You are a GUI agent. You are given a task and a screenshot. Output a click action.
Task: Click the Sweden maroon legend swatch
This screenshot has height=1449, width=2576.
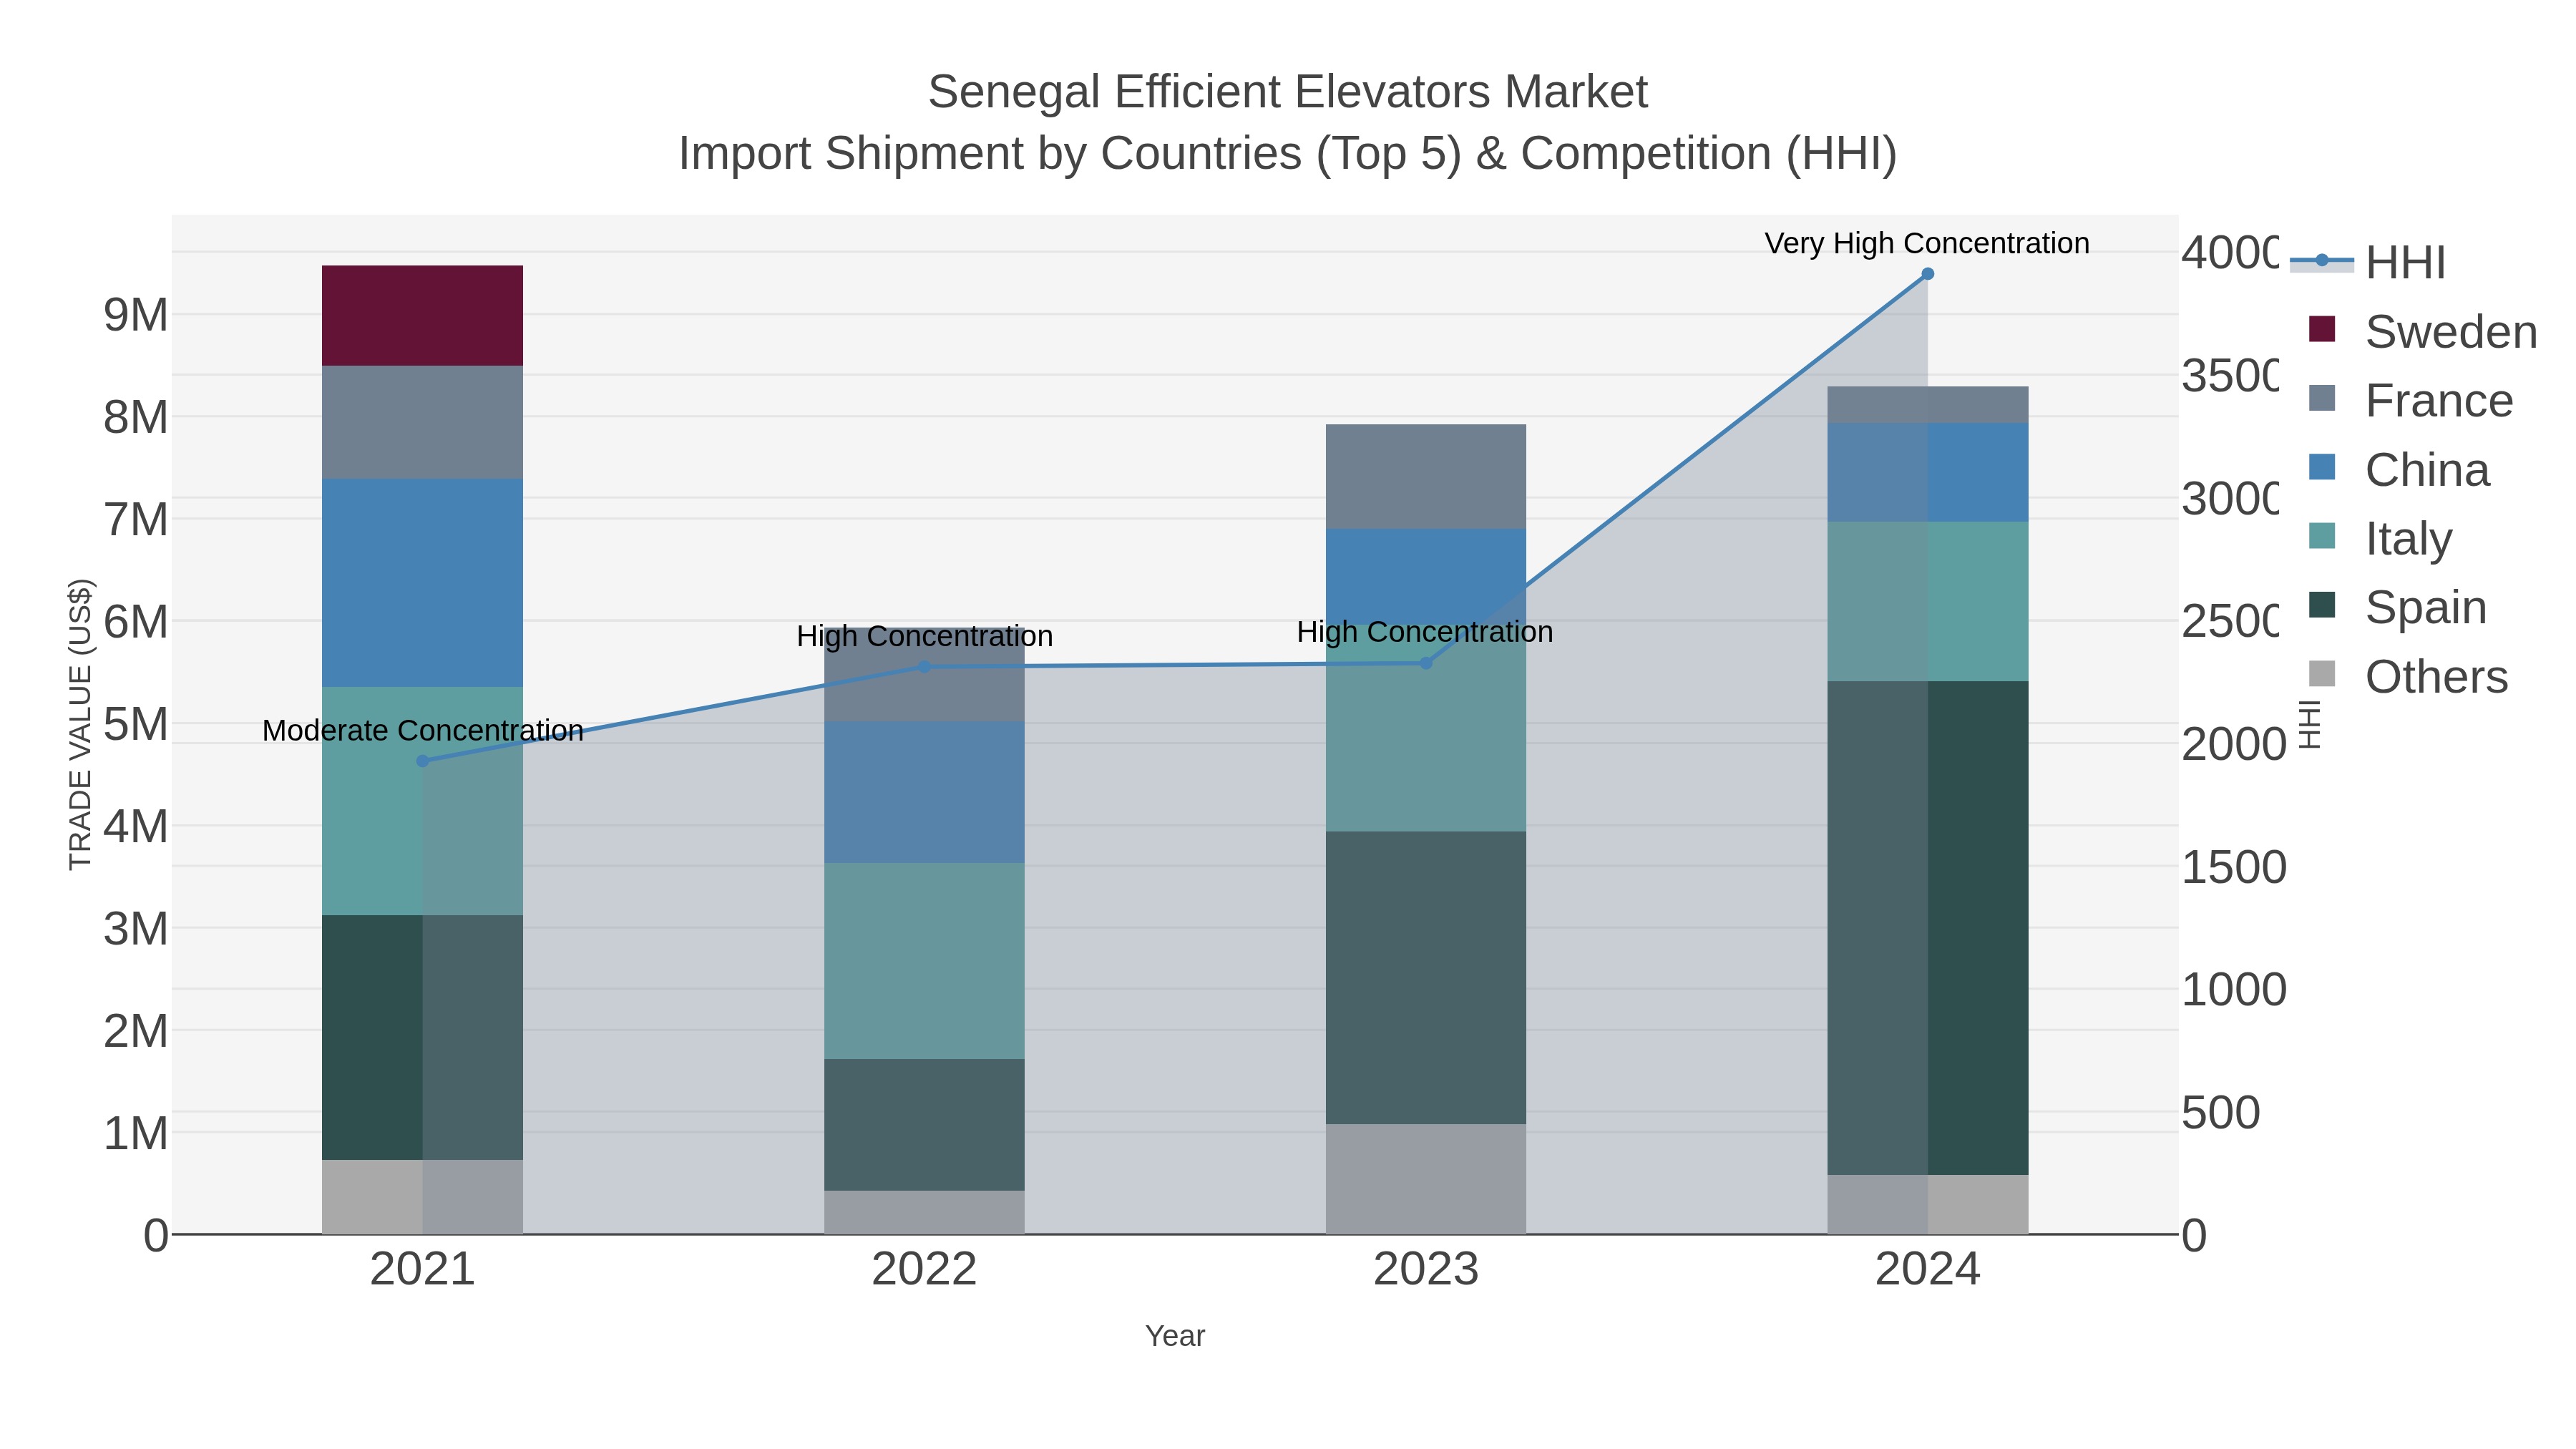2322,329
